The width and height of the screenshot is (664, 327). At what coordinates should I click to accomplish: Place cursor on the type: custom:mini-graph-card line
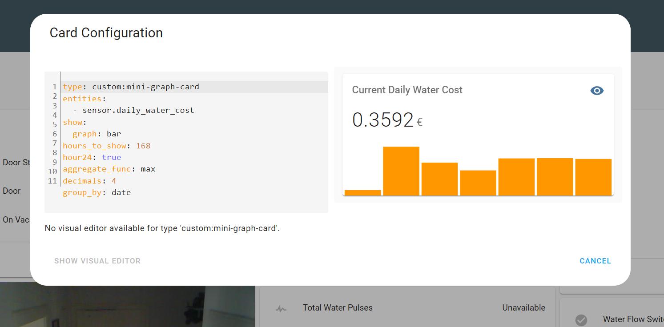click(131, 87)
